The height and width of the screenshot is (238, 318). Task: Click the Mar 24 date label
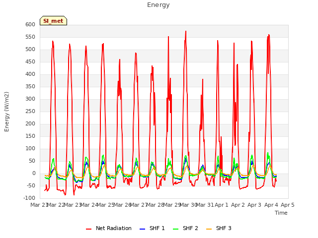tap(89, 205)
